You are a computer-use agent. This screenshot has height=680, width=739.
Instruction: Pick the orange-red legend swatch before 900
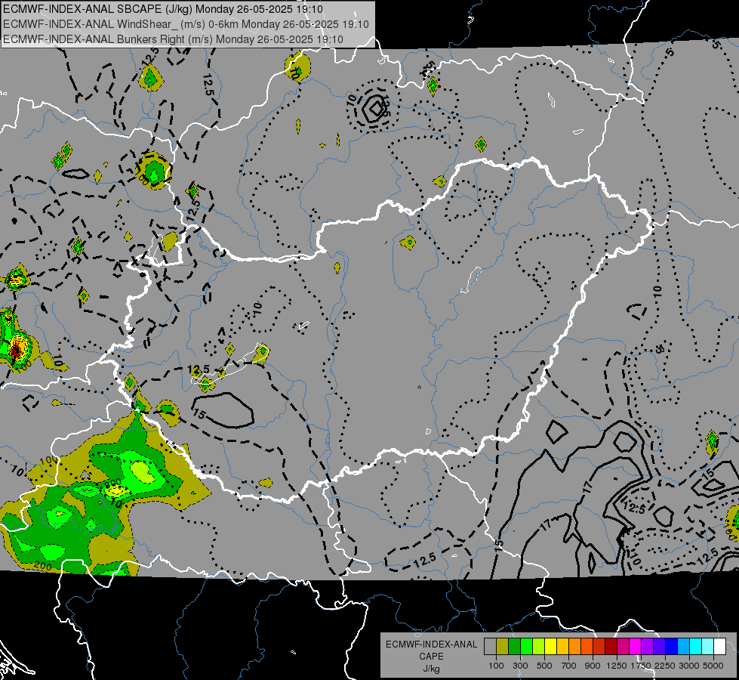(587, 647)
